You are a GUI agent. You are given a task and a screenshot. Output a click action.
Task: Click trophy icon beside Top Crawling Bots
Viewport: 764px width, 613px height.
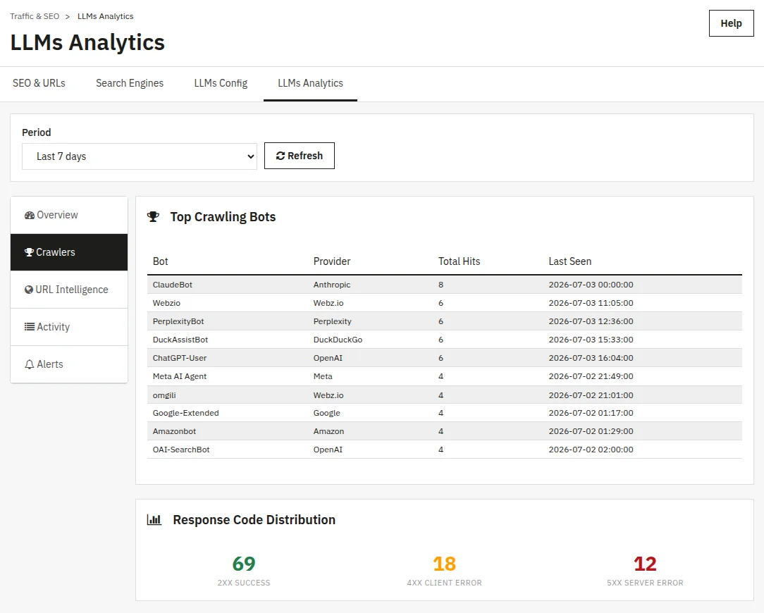(x=153, y=217)
